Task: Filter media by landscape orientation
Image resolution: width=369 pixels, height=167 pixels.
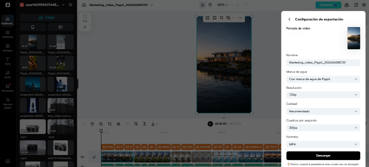Action: tap(60, 27)
